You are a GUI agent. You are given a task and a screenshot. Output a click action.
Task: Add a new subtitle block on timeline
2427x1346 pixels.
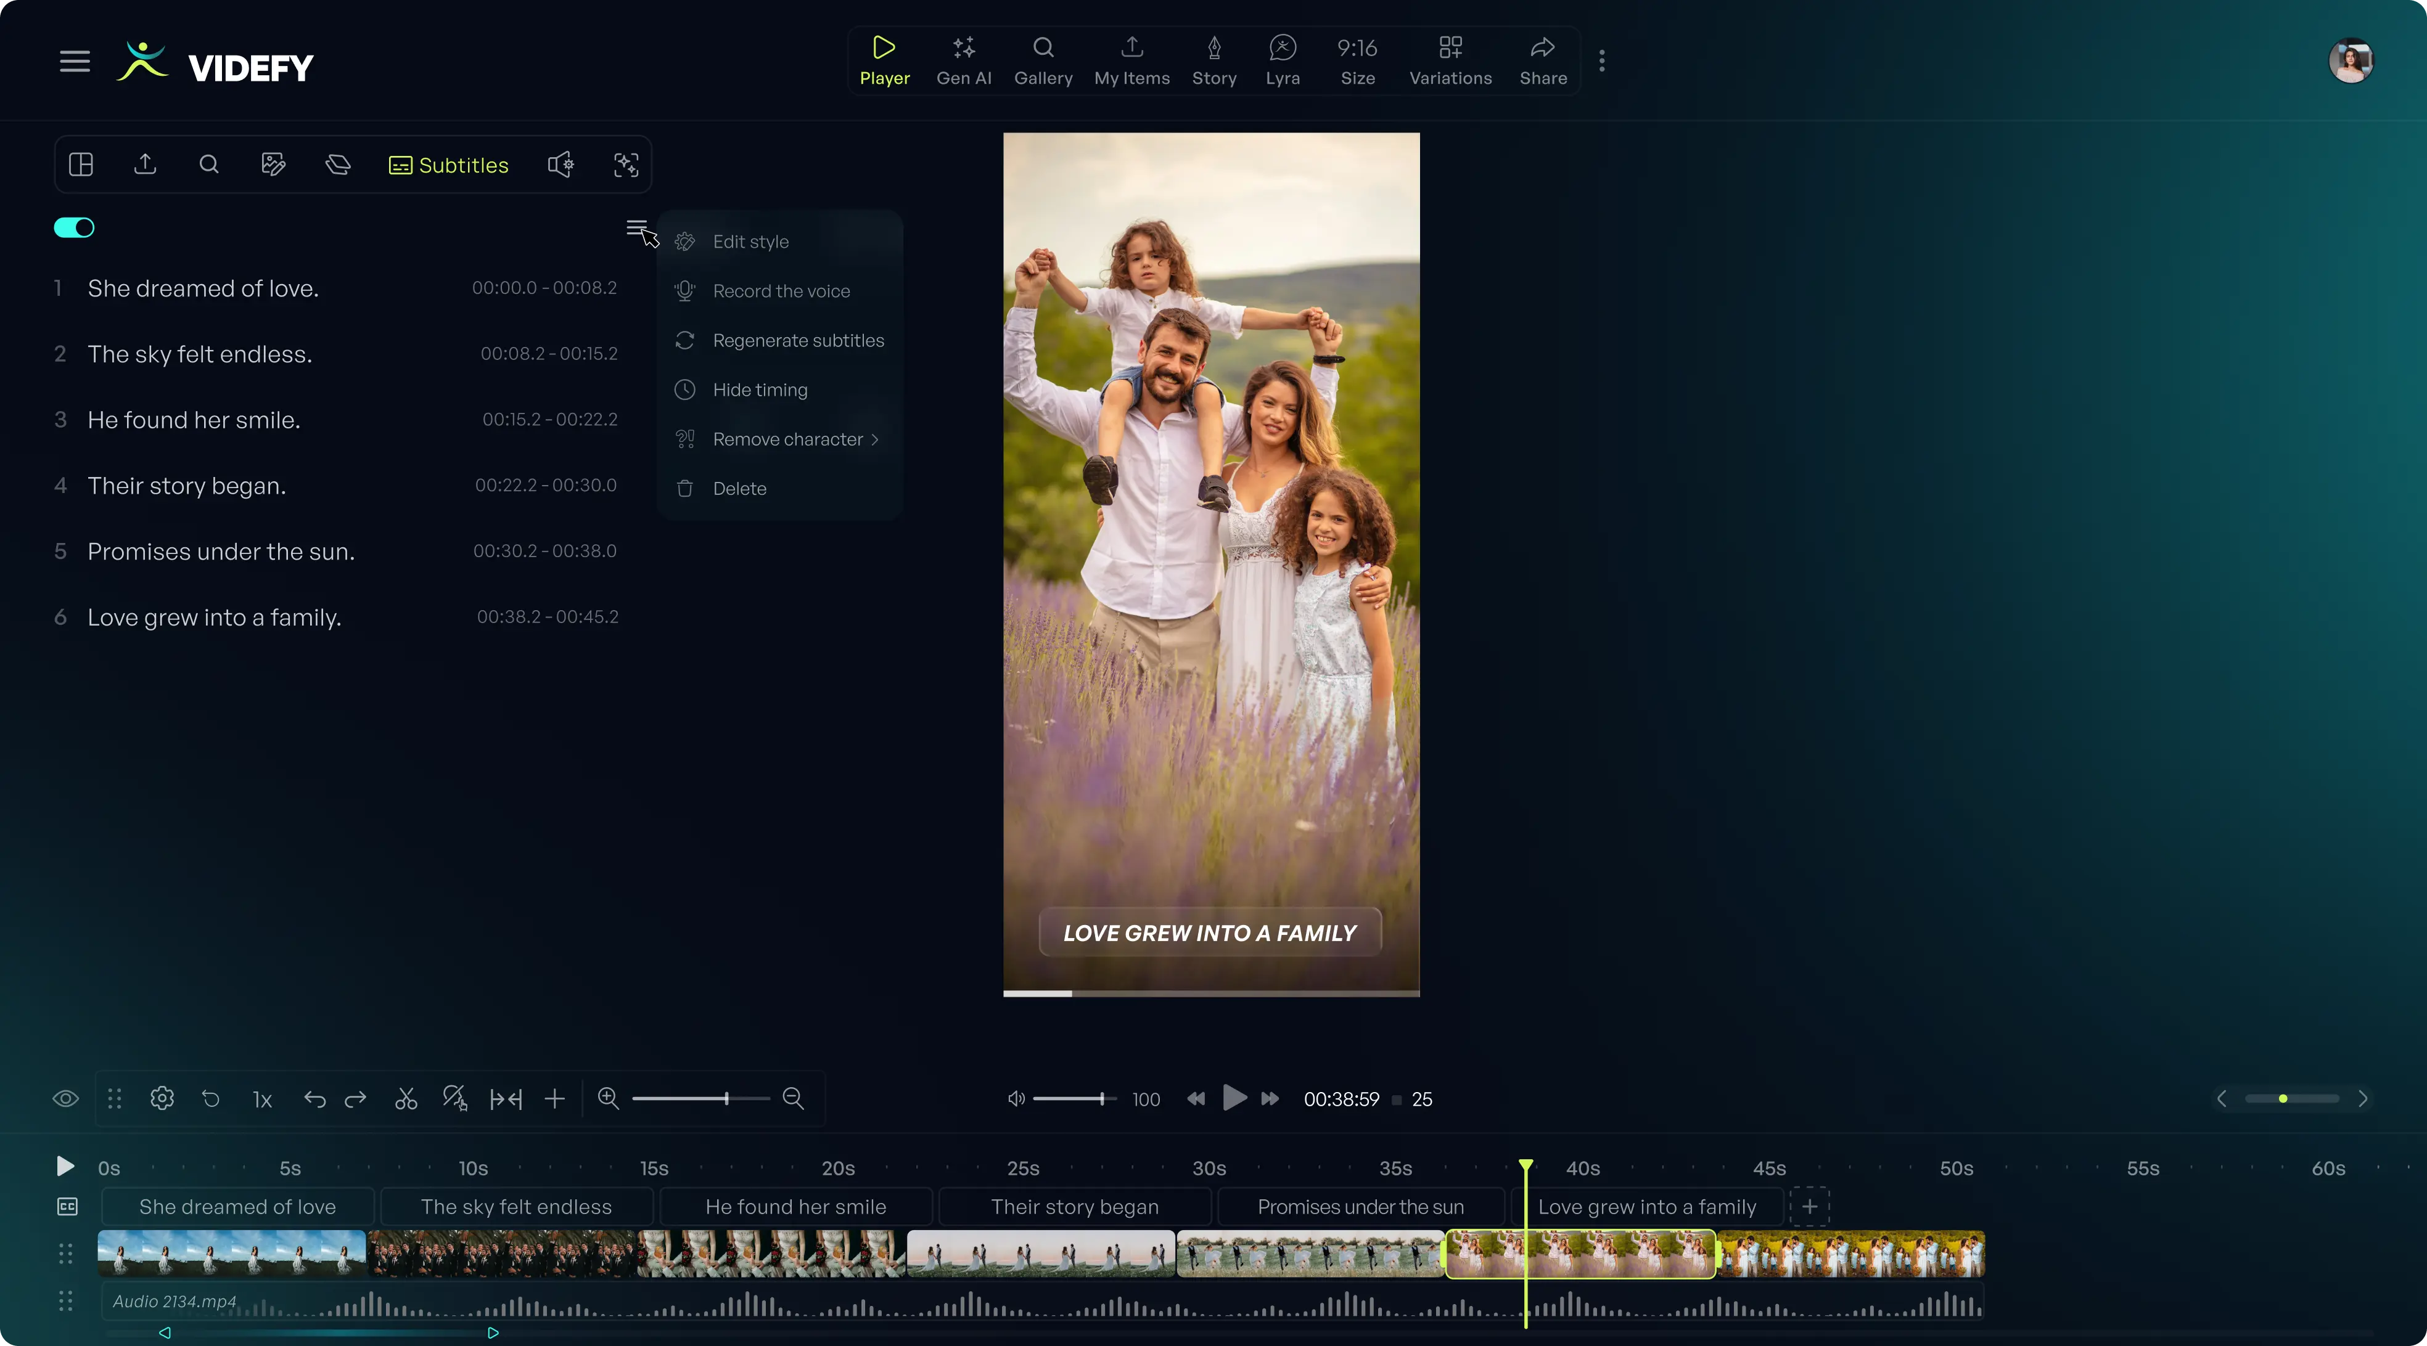coord(1809,1207)
